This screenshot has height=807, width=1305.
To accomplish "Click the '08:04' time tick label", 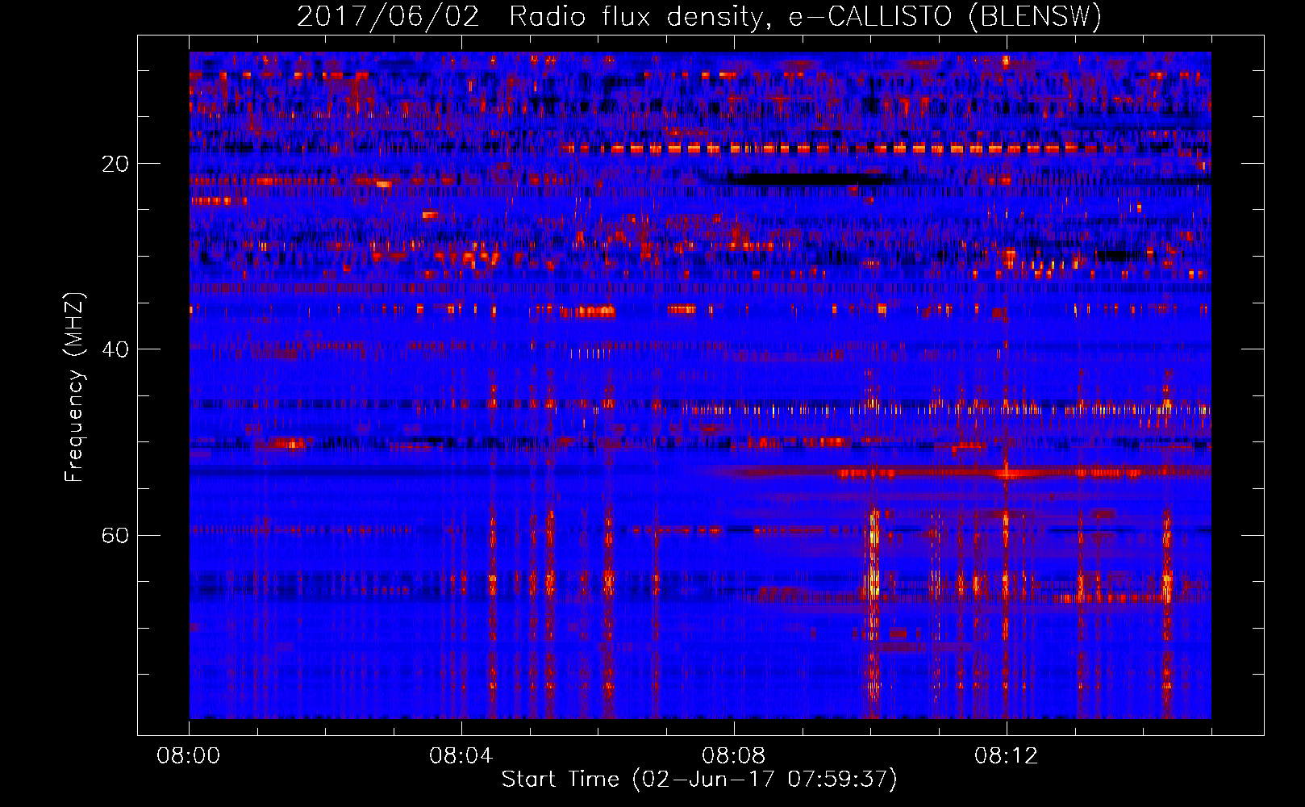I will pyautogui.click(x=461, y=756).
